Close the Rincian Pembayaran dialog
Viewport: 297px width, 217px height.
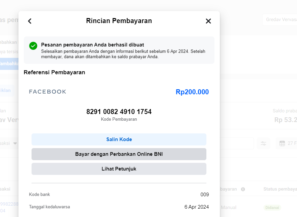click(208, 21)
